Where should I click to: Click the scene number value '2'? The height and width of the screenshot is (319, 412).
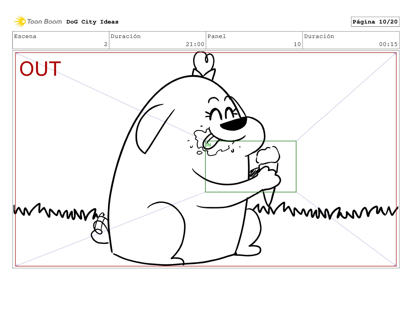(x=106, y=44)
